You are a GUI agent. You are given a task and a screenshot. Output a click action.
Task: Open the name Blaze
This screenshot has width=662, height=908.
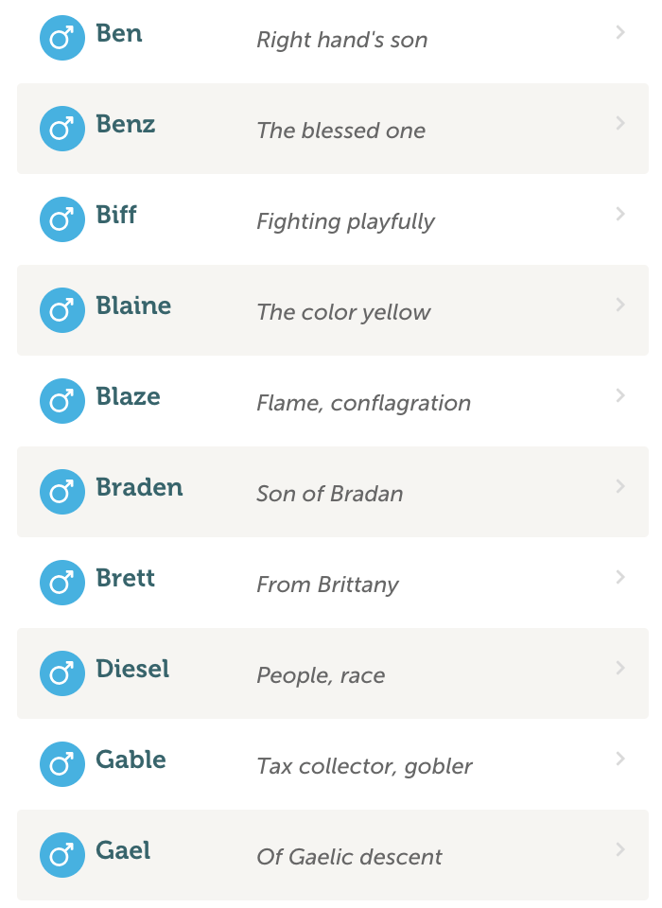coord(128,396)
